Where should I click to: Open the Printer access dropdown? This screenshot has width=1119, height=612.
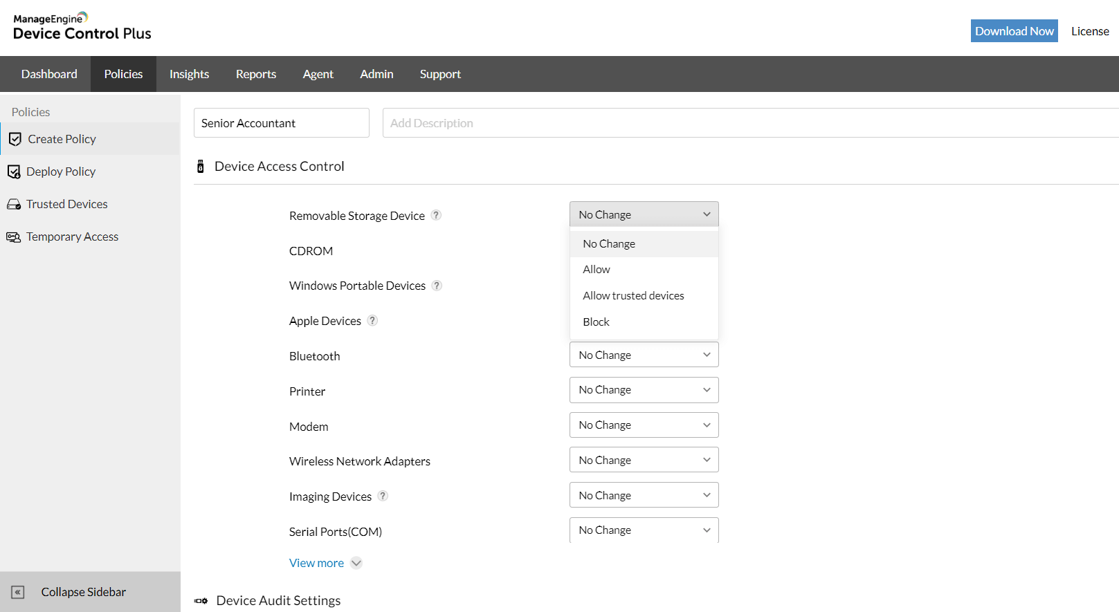pyautogui.click(x=644, y=390)
